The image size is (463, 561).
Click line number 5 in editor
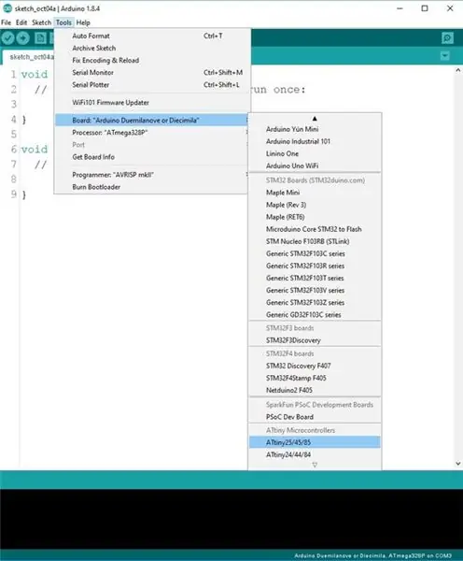(x=14, y=134)
